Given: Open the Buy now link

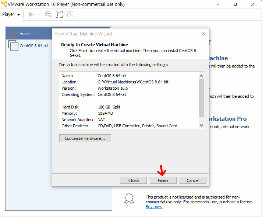Looking at the screenshot, I should pyautogui.click(x=154, y=207).
